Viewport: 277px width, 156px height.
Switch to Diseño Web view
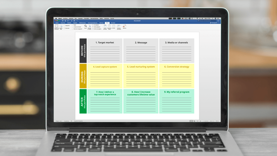(61, 26)
